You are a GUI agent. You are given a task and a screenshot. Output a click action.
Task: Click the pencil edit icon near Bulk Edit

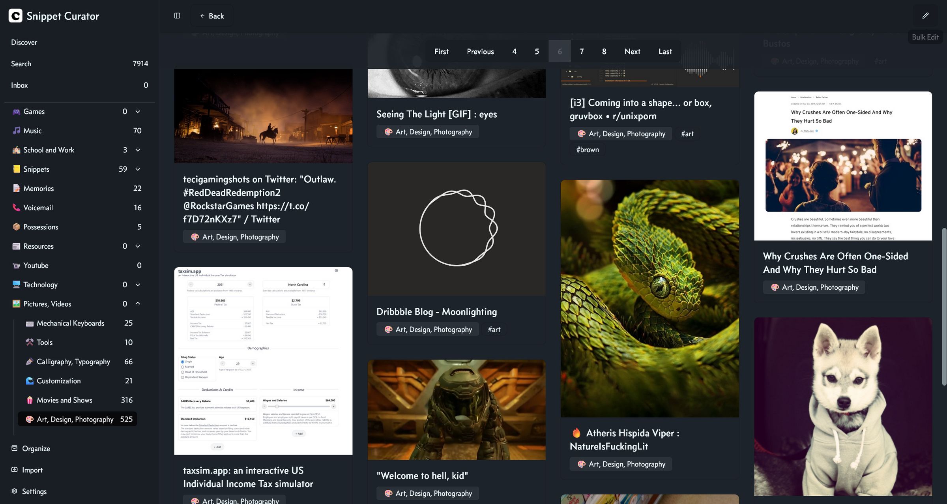coord(926,15)
